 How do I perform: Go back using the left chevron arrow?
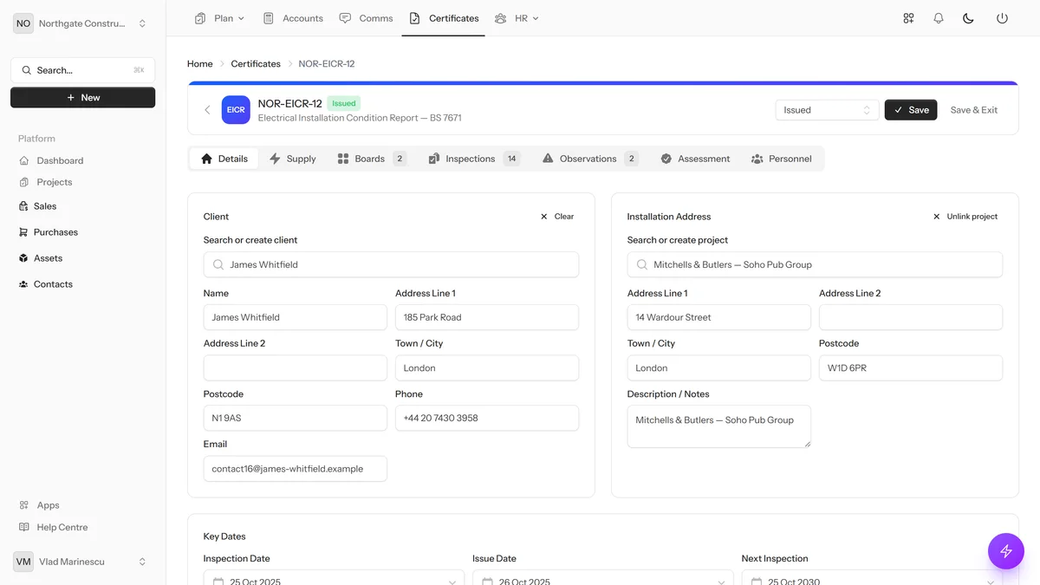click(207, 110)
